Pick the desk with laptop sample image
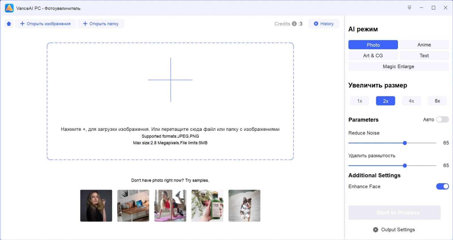This screenshot has width=453, height=240. [133, 206]
